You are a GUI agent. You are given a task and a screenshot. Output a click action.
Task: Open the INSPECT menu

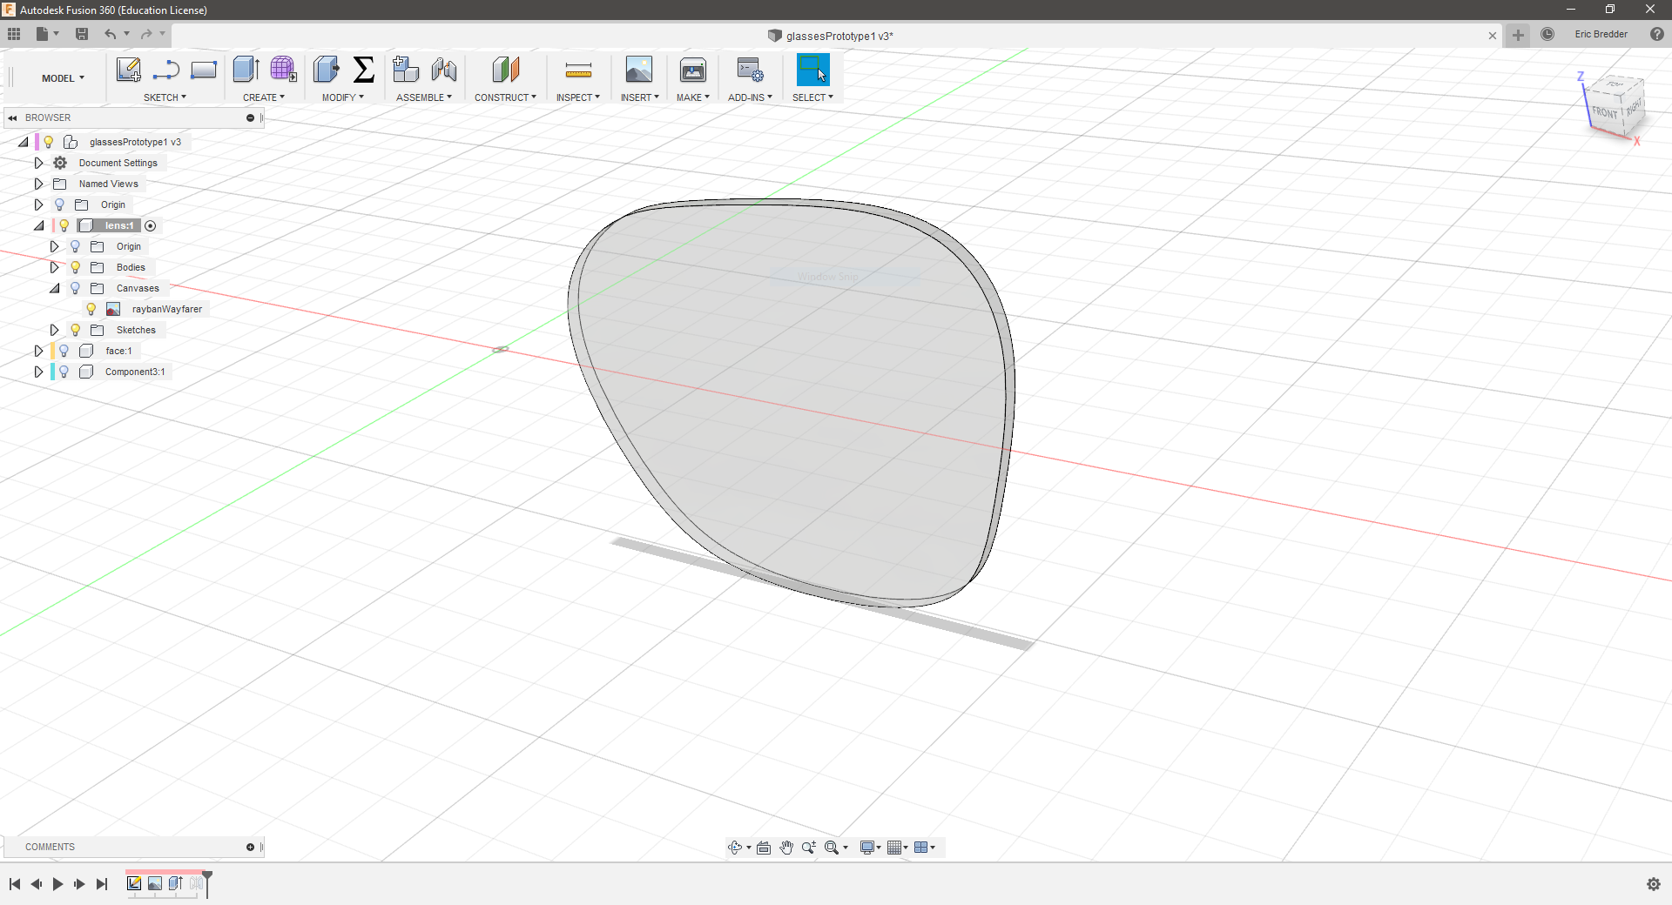point(577,97)
